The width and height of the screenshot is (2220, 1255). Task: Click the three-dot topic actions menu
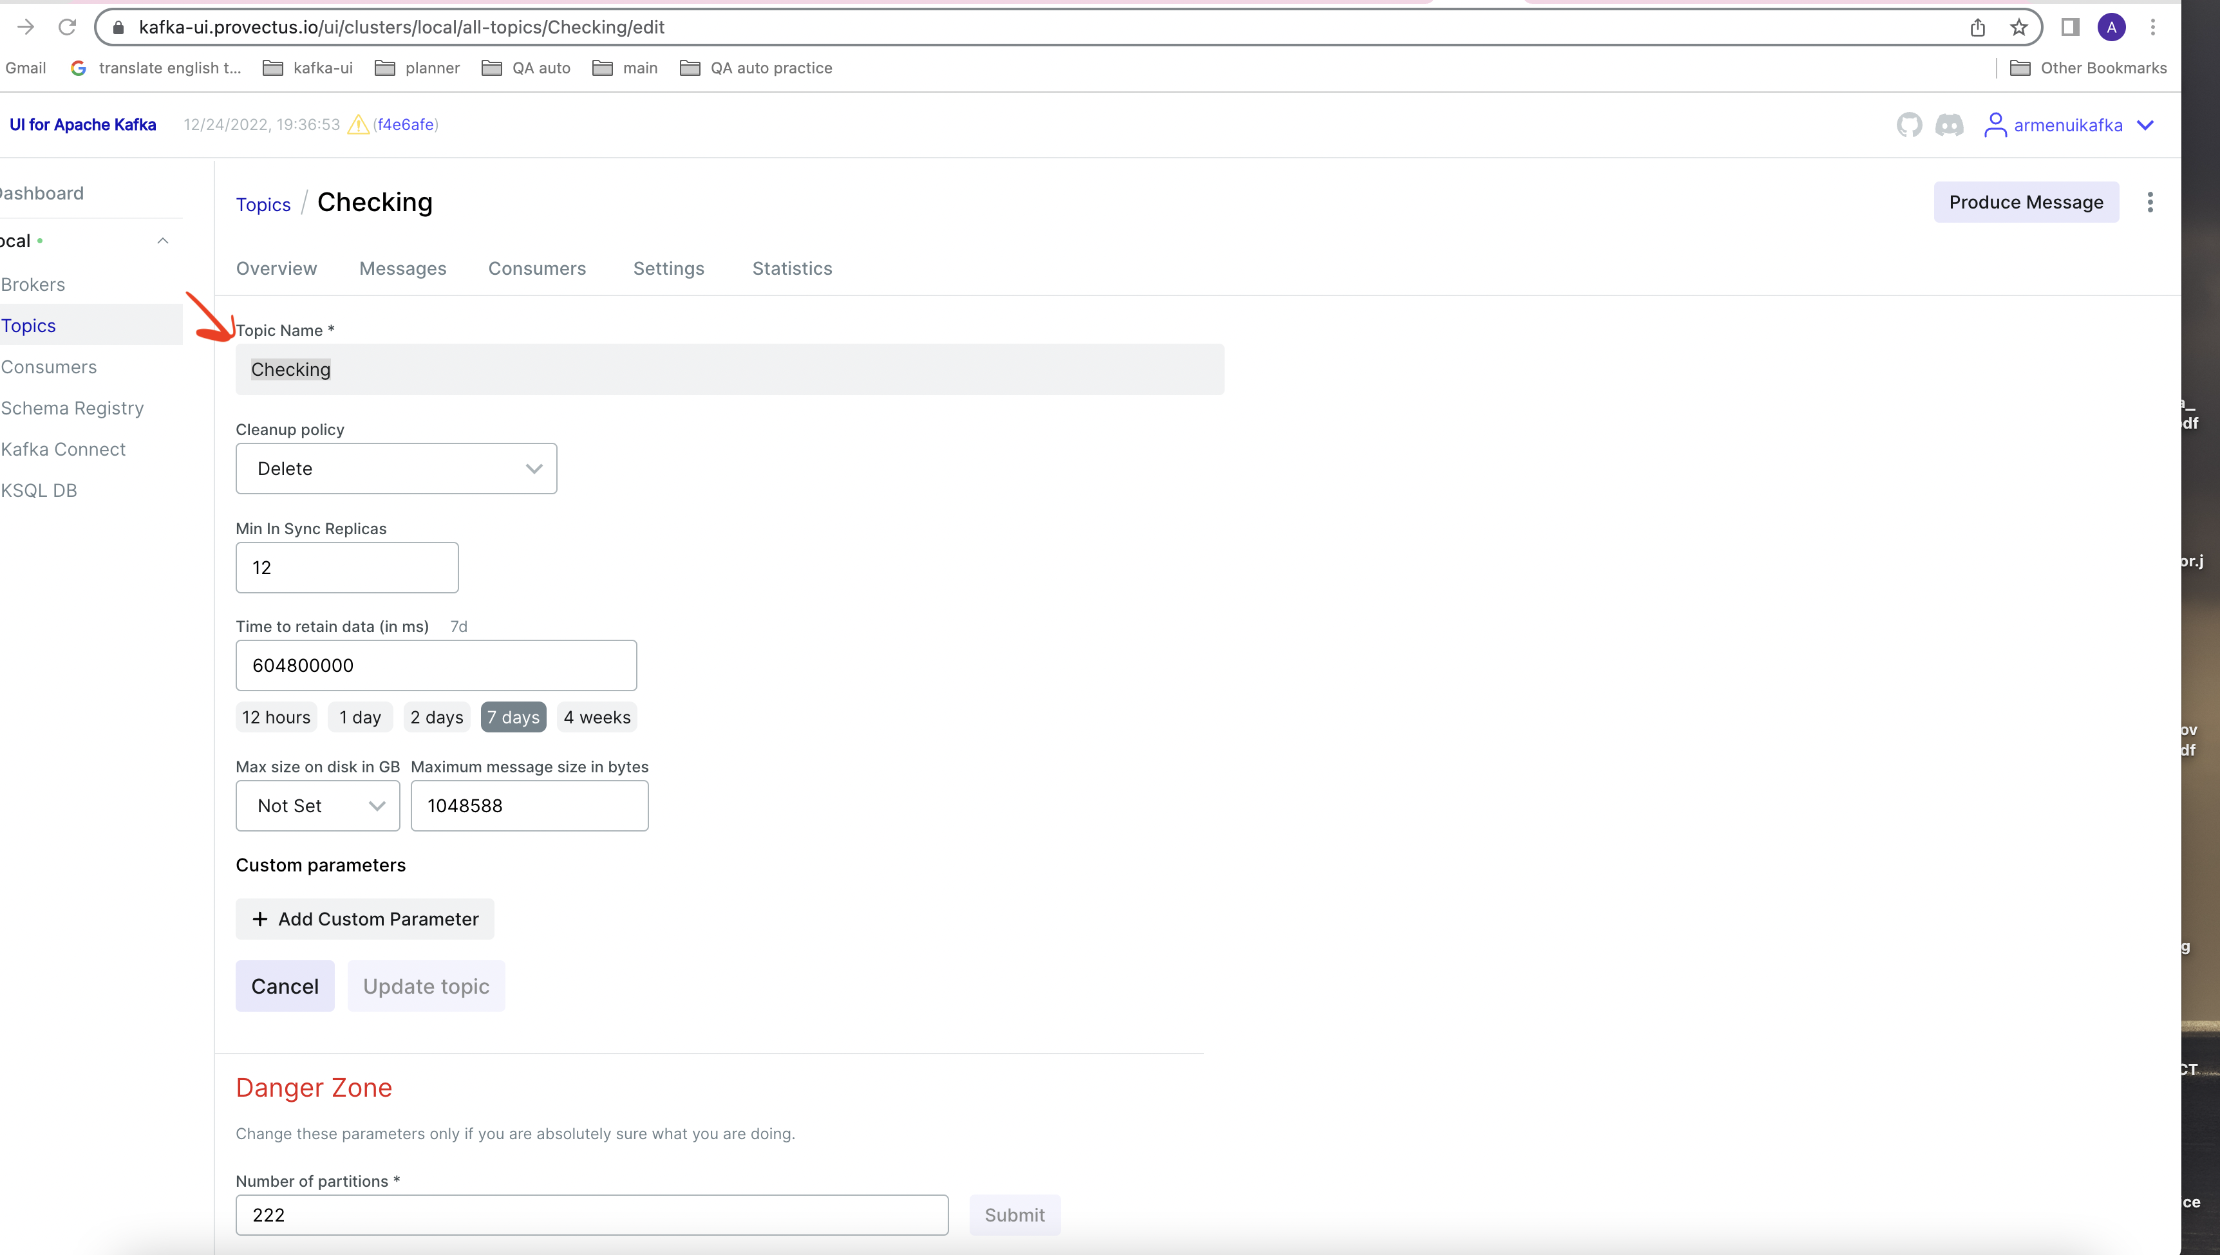2149,203
